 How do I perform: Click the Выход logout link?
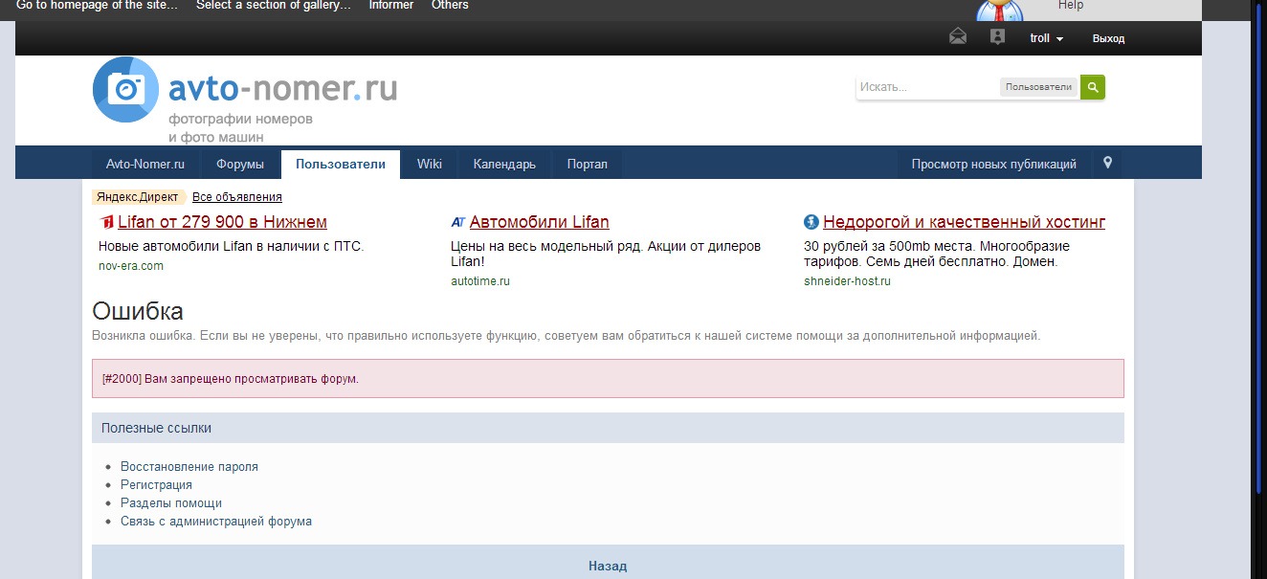(1108, 38)
